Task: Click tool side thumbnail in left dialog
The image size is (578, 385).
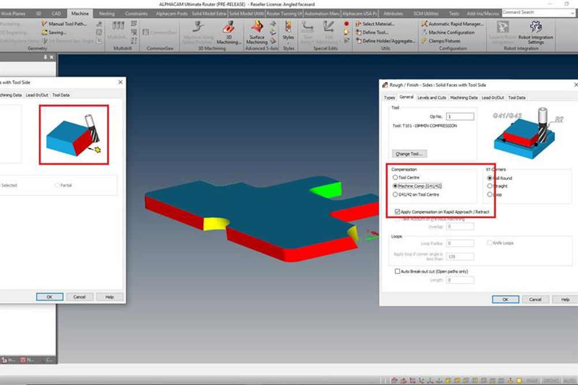Action: point(74,135)
